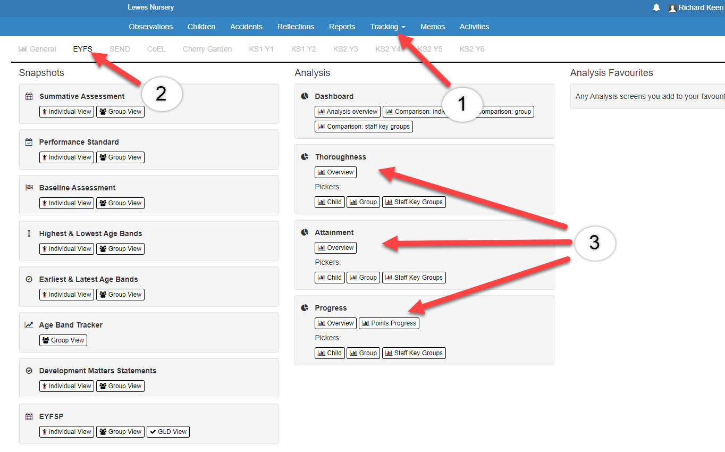Open the Attainment Staff Key Groups picker
Viewport: 725px width, 452px height.
click(x=414, y=278)
